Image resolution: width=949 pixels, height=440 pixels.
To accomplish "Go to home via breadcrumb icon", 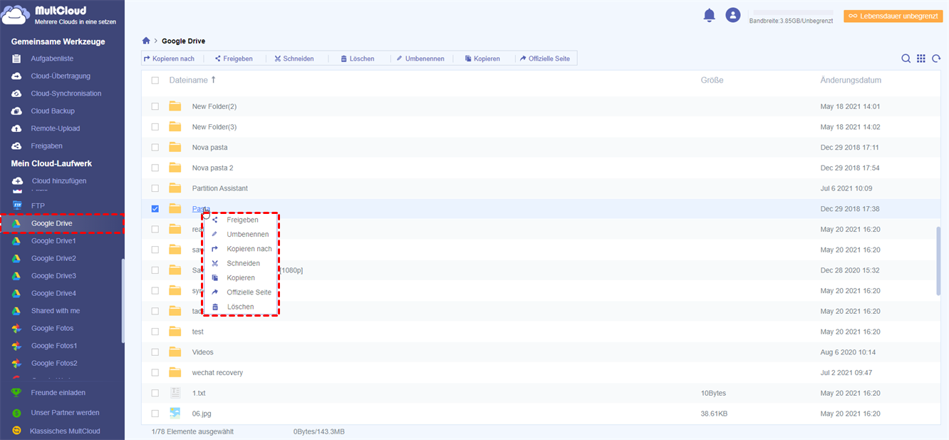I will coord(146,41).
